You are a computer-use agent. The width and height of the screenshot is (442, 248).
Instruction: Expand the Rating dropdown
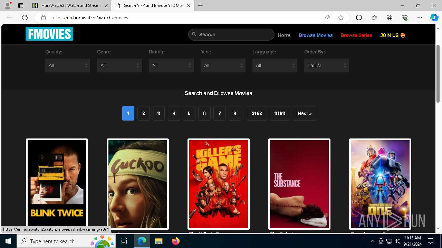(x=171, y=65)
